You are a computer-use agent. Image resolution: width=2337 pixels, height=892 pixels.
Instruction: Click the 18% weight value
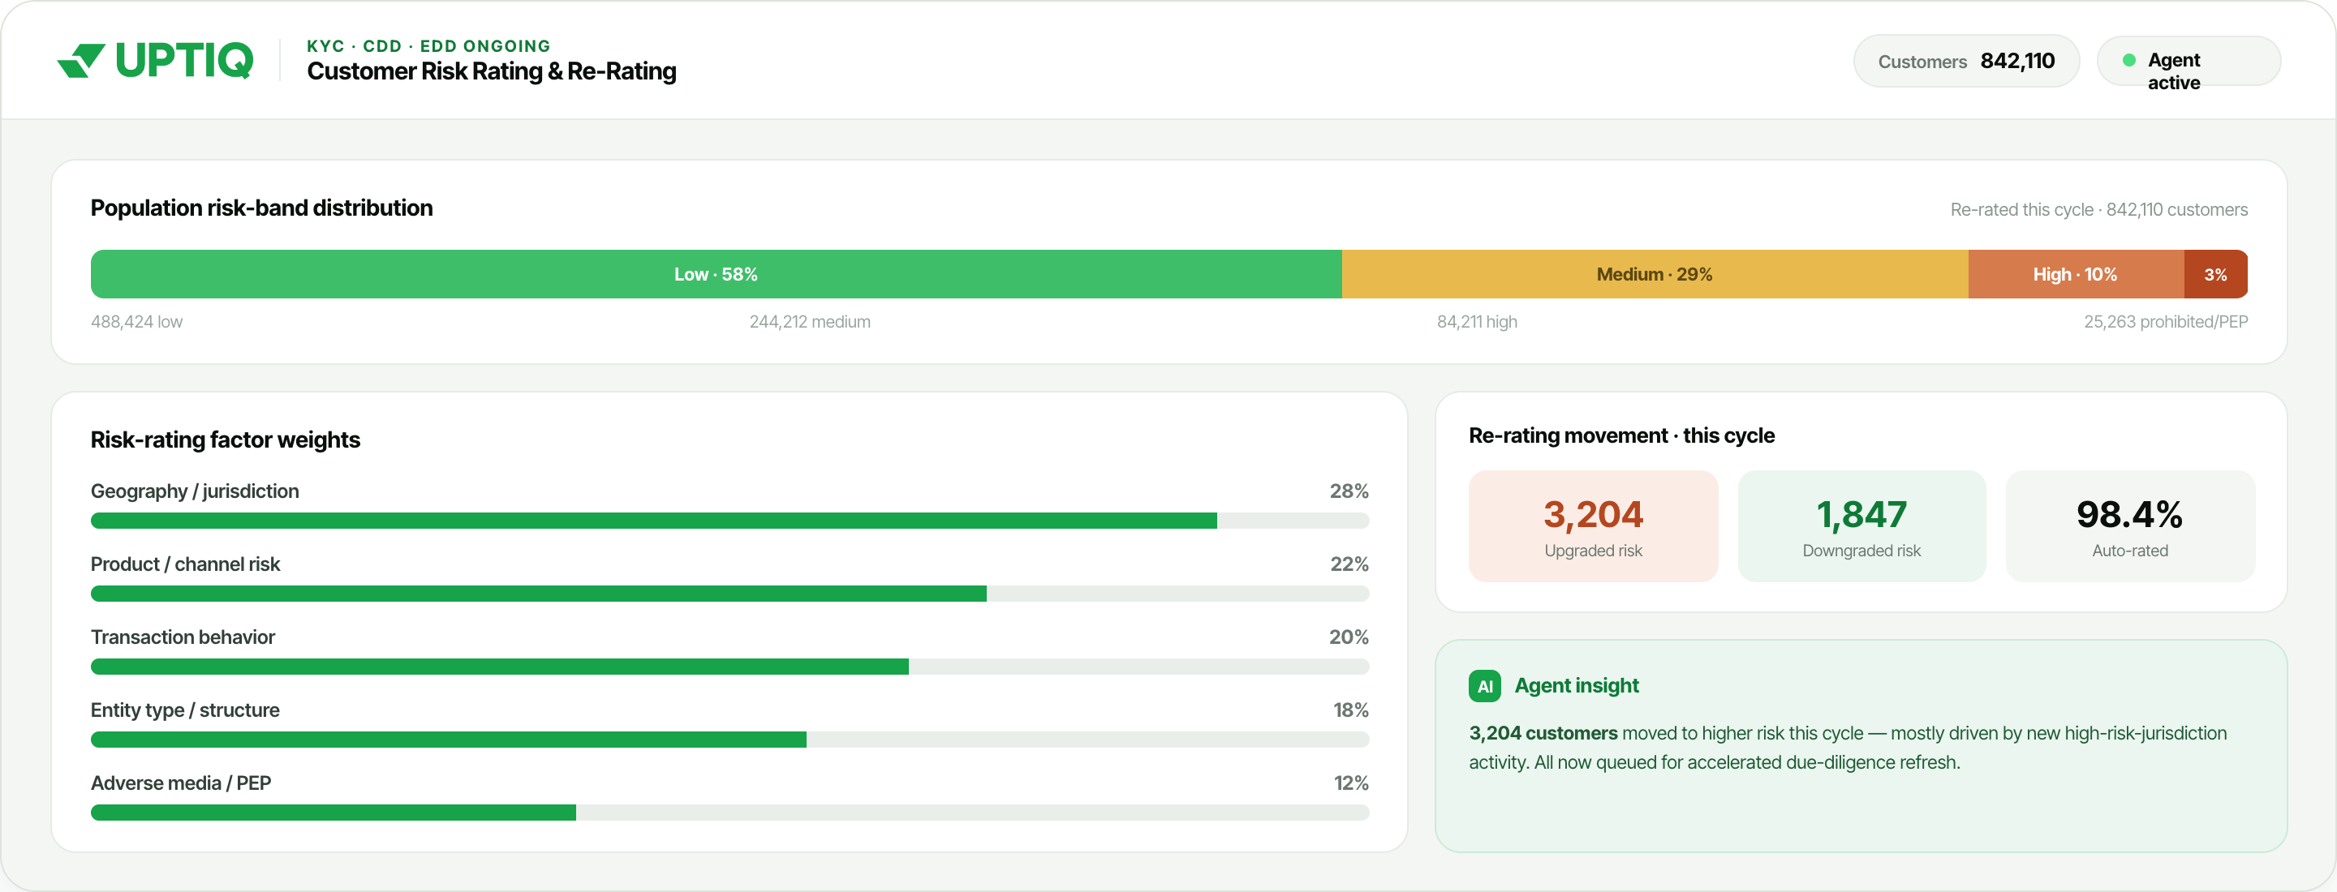1350,710
